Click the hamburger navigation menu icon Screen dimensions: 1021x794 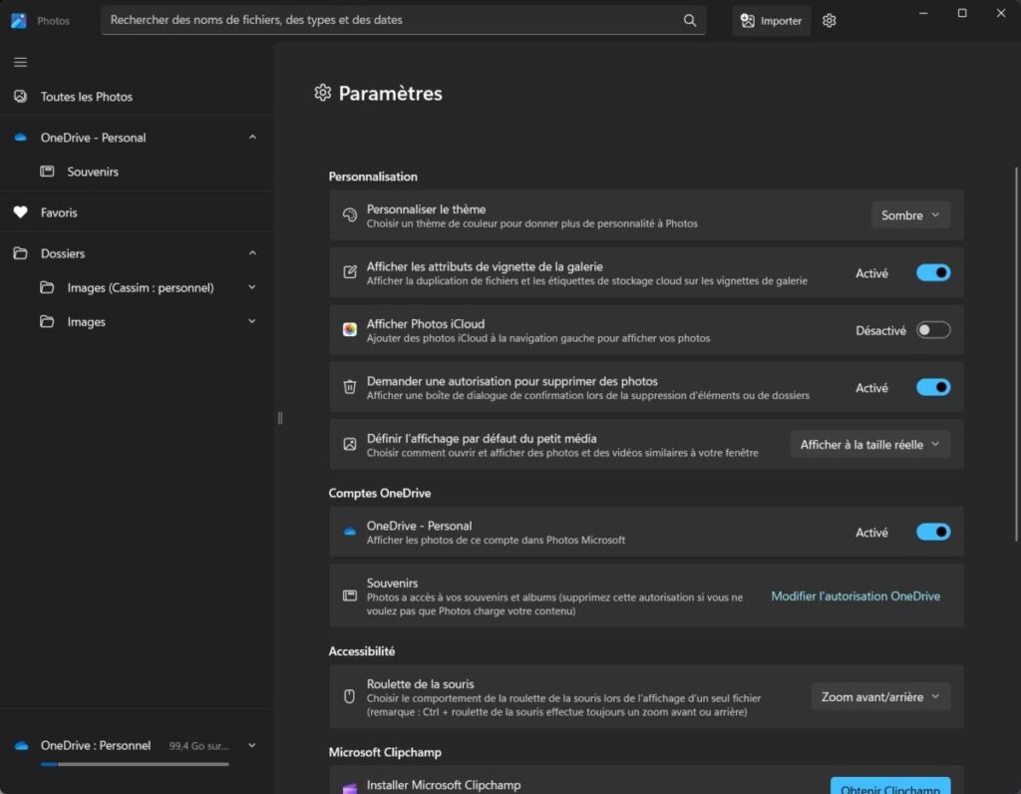point(20,62)
